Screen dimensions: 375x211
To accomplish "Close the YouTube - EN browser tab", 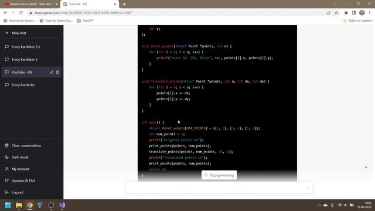I will [x=115, y=4].
